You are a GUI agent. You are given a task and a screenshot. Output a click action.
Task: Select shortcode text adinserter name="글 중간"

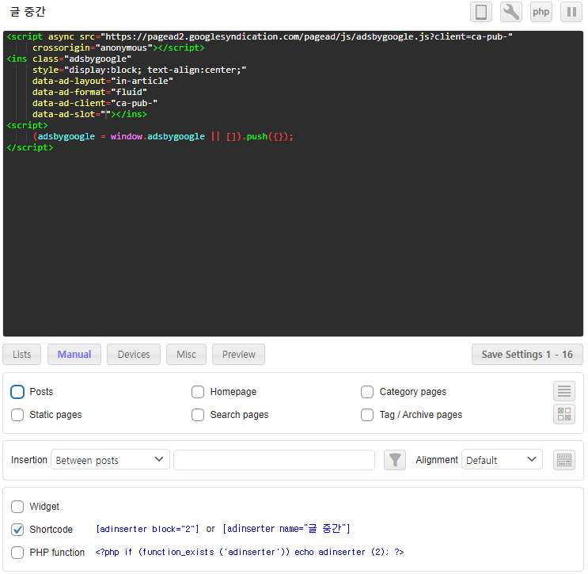click(286, 529)
